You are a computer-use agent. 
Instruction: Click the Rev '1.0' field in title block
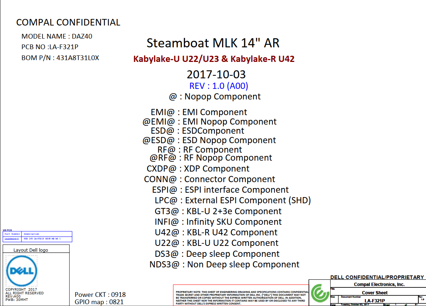(x=422, y=299)
